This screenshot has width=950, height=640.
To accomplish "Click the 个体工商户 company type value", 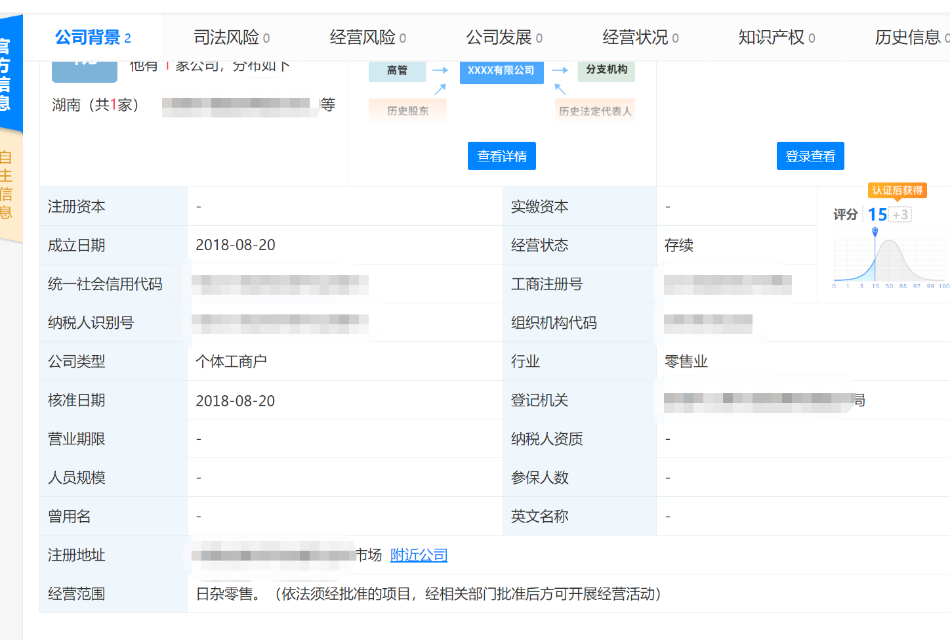I will pyautogui.click(x=231, y=362).
